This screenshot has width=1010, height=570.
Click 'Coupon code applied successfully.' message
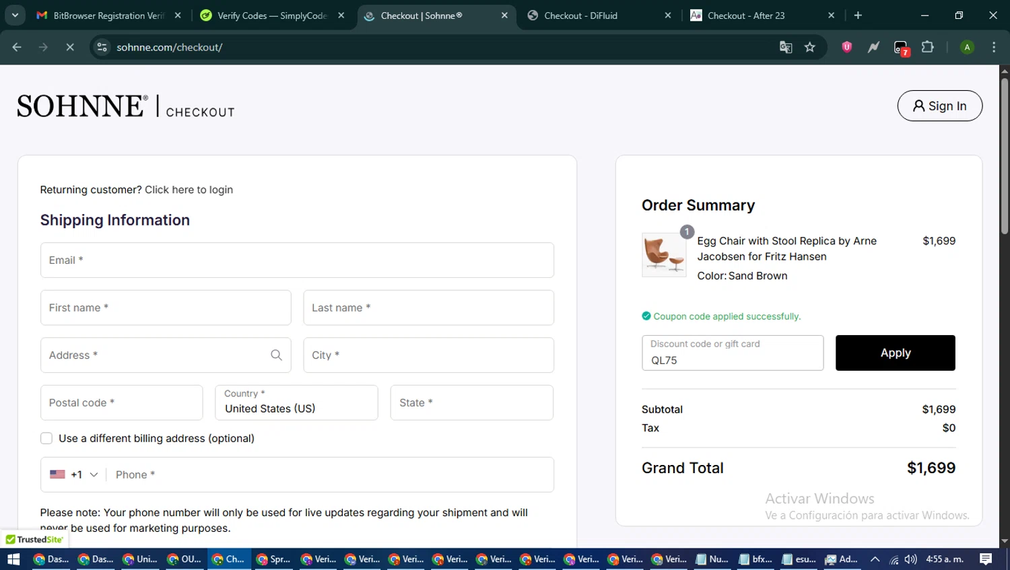(727, 316)
